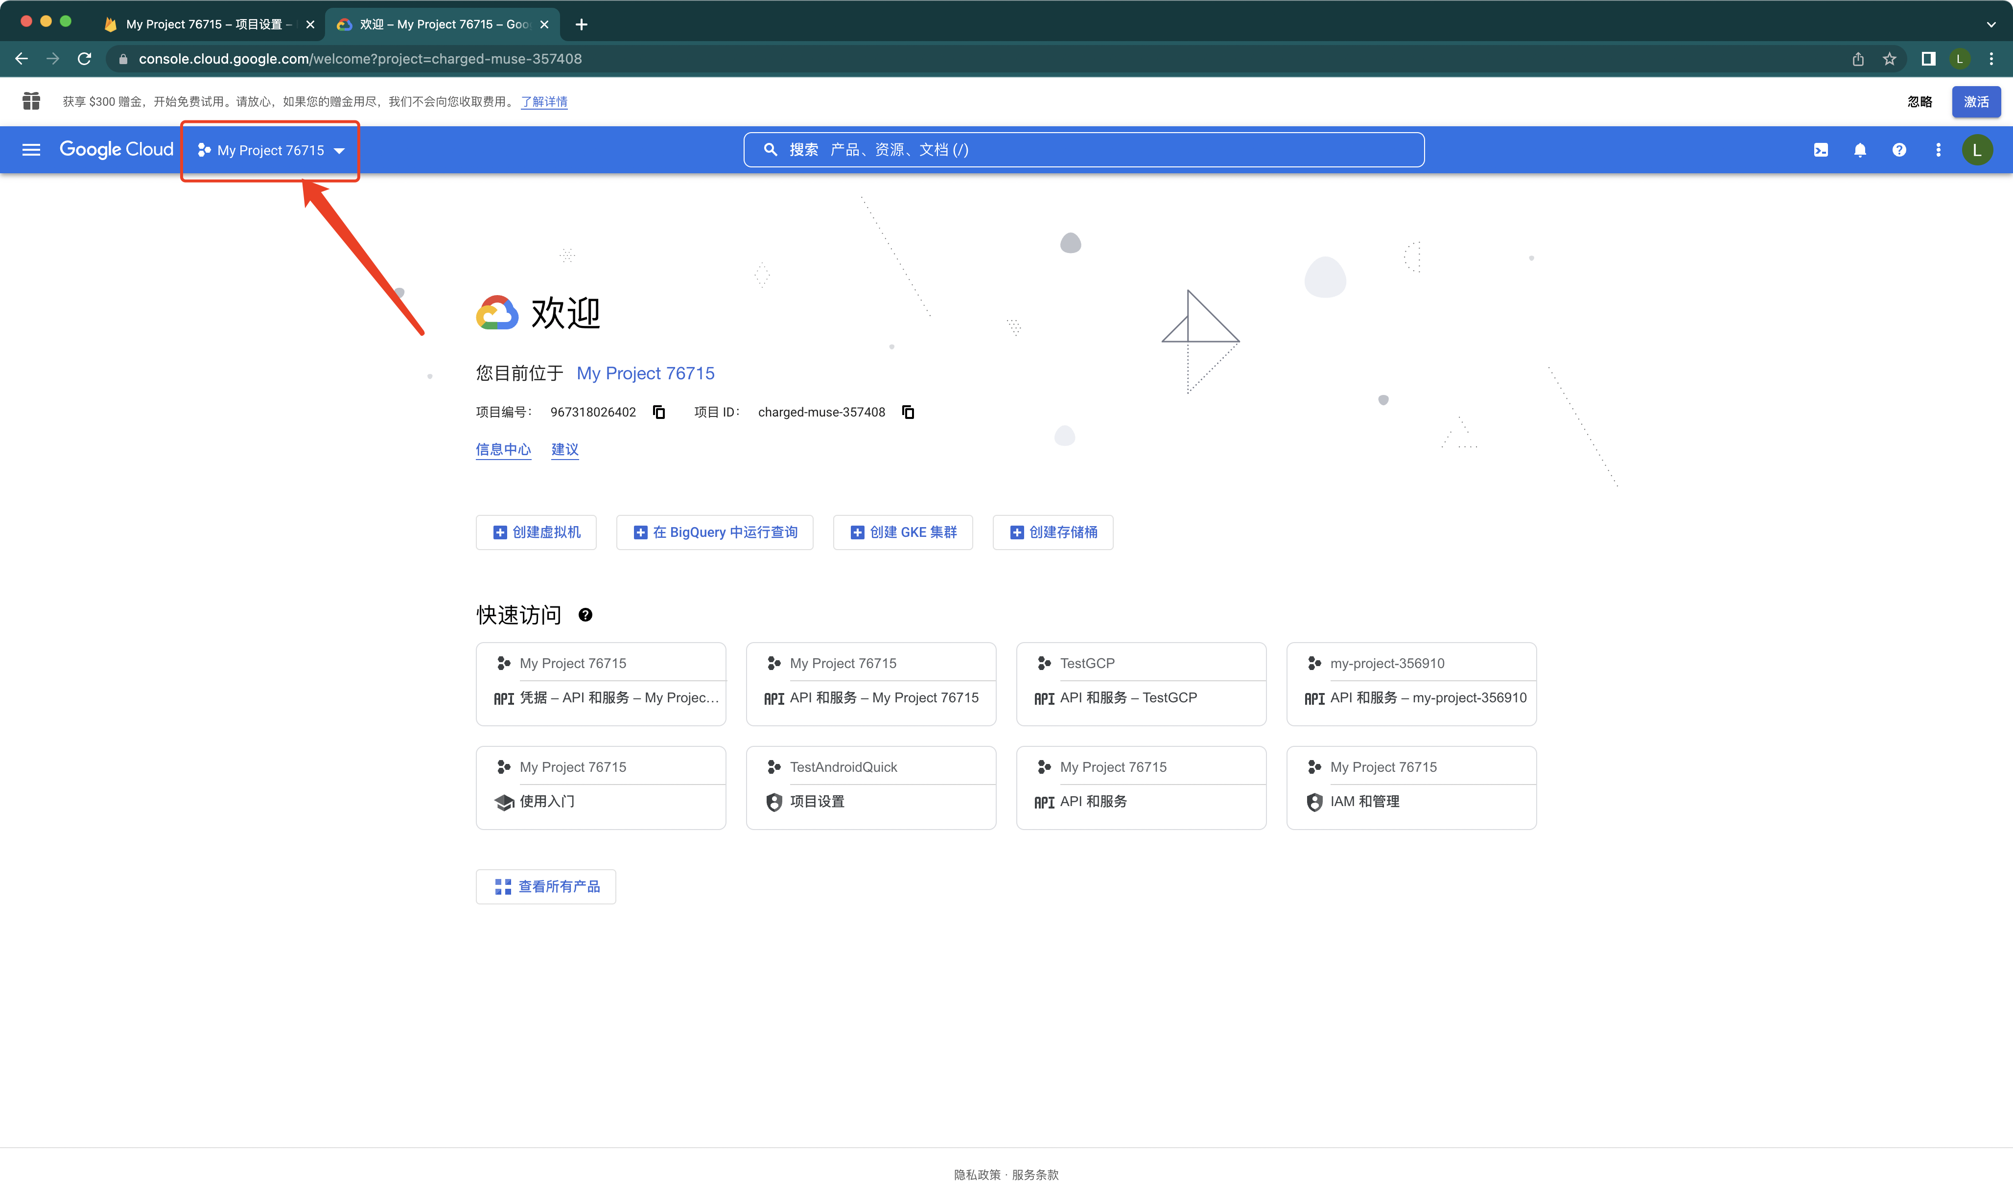Switch to 建议 tab link

point(564,450)
